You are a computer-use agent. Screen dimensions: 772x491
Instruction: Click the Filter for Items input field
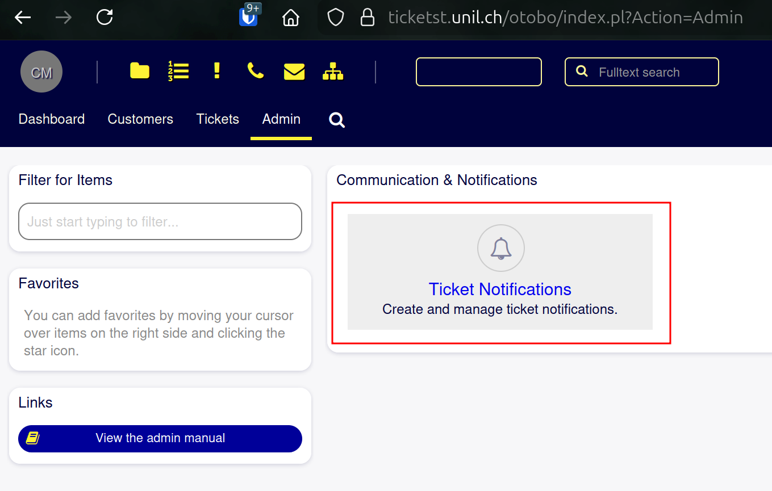coord(160,221)
